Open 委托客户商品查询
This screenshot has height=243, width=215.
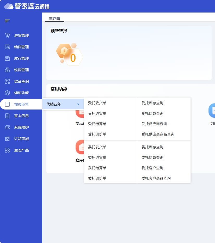click(156, 178)
